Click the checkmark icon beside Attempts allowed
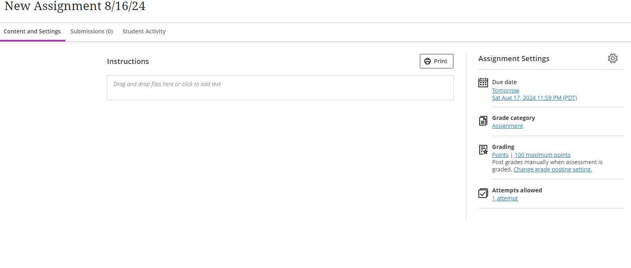This screenshot has height=268, width=631. [x=483, y=193]
